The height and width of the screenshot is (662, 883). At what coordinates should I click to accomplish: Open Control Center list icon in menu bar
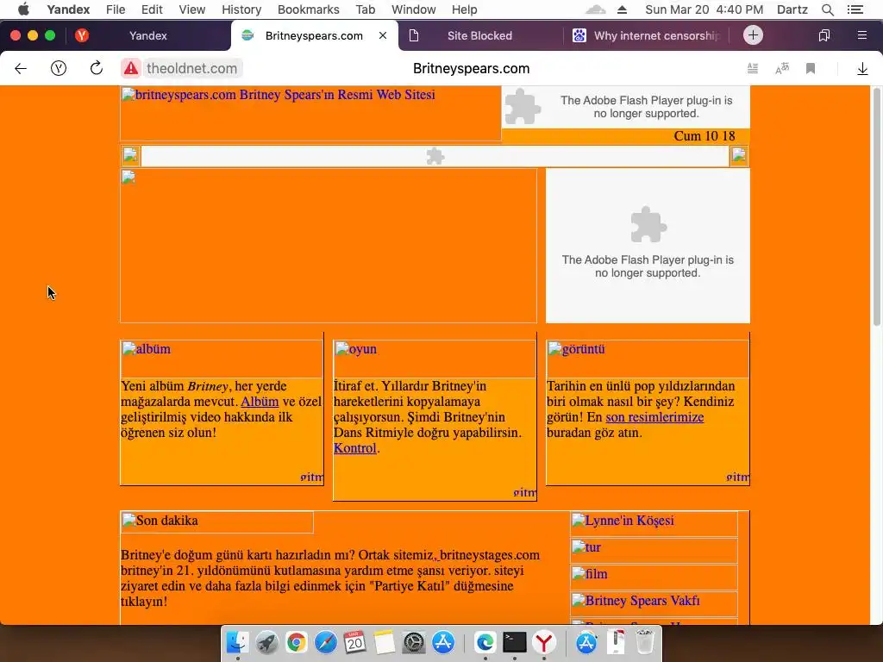point(855,9)
